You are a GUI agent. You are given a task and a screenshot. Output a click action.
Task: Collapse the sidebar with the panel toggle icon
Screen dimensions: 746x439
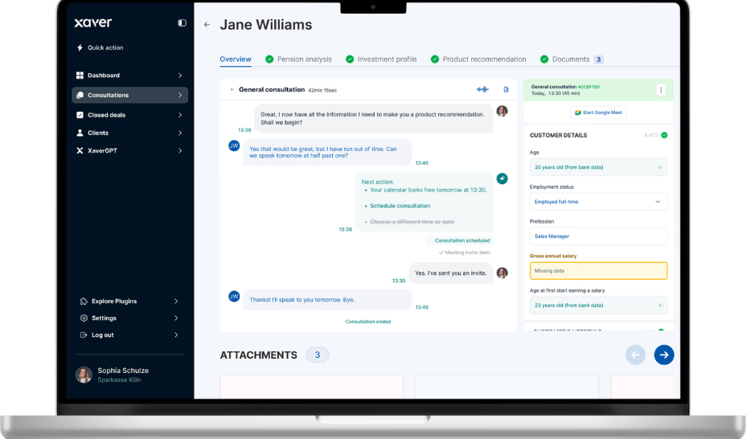coord(182,23)
